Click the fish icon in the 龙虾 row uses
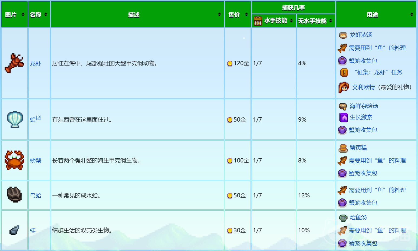 [x=342, y=48]
